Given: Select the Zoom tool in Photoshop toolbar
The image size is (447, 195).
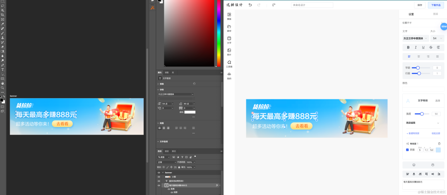Looking at the screenshot, I should 2,88.
